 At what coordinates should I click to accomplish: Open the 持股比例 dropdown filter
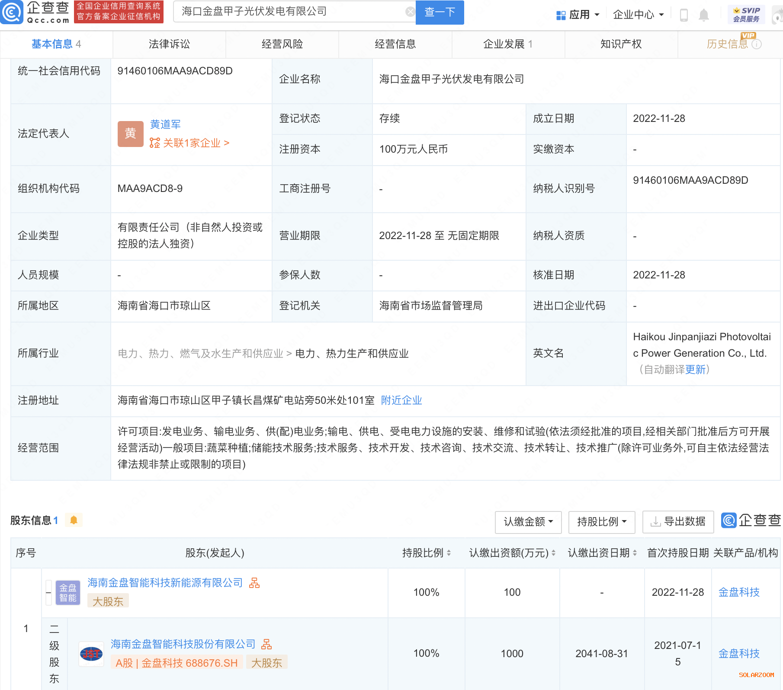coord(601,522)
